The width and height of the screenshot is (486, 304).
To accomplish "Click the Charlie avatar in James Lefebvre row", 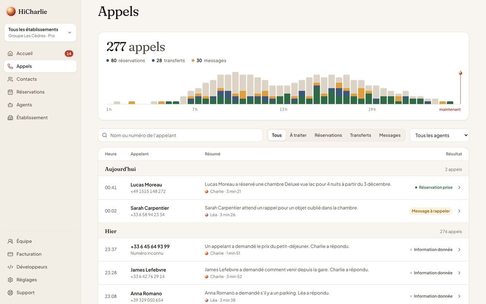I will pyautogui.click(x=207, y=276).
